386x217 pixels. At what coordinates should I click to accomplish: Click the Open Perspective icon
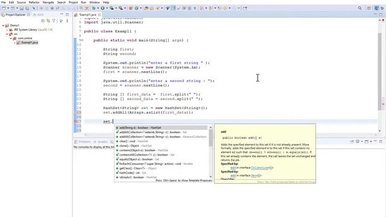coord(369,8)
